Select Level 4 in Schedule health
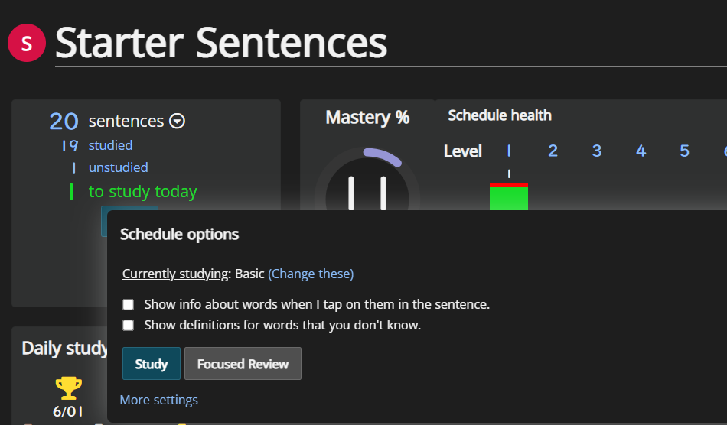Screen dimensions: 727x425 tap(641, 151)
